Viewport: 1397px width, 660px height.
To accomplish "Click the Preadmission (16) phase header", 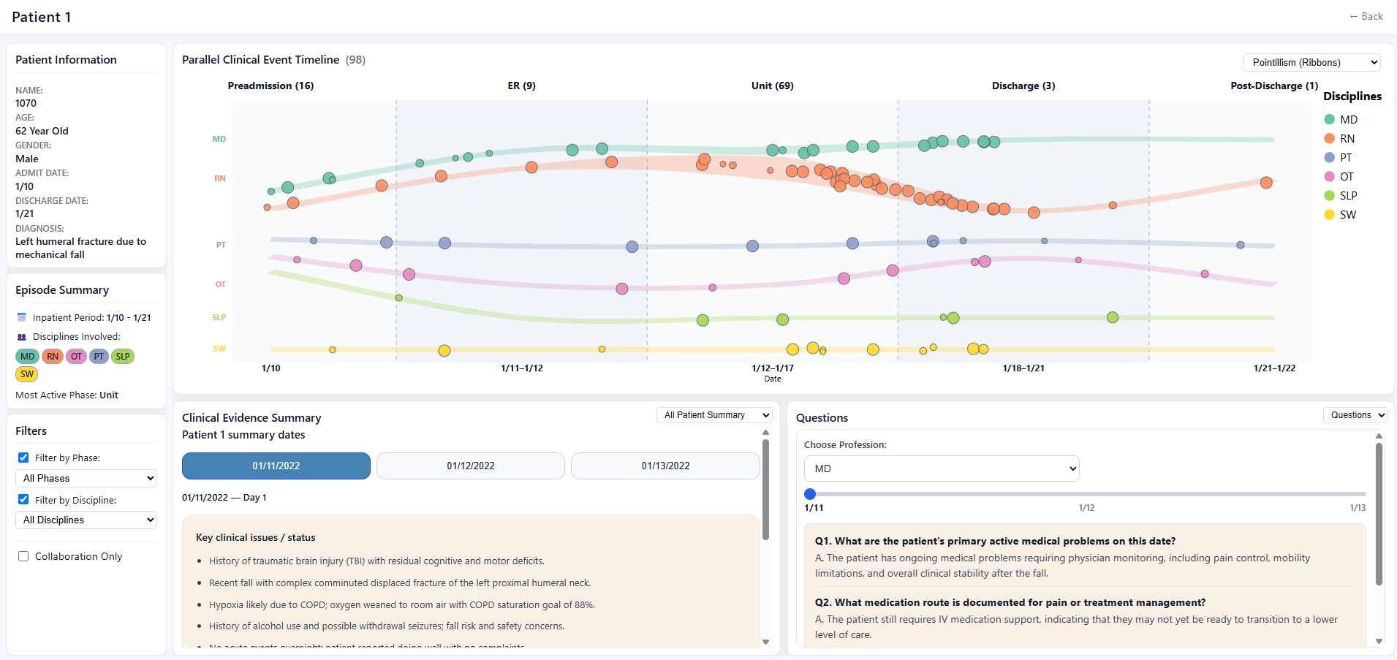I will [270, 86].
